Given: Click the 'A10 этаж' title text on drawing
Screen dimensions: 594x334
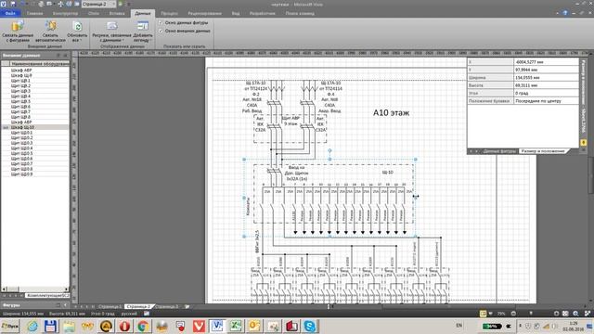Looking at the screenshot, I should click(x=391, y=112).
